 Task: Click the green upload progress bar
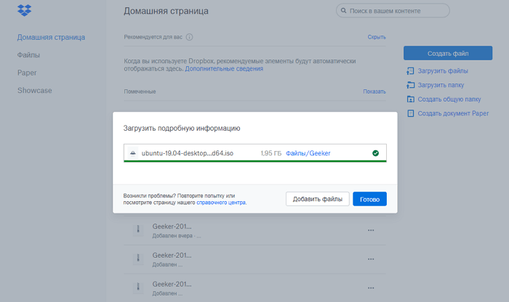pyautogui.click(x=254, y=161)
